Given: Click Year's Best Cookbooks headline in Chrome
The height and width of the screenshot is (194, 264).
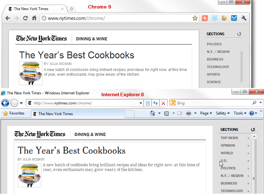Looking at the screenshot, I should [77, 55].
